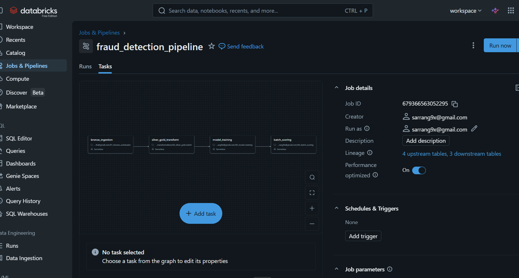Switch to the Runs tab
The height and width of the screenshot is (278, 519).
click(x=85, y=66)
